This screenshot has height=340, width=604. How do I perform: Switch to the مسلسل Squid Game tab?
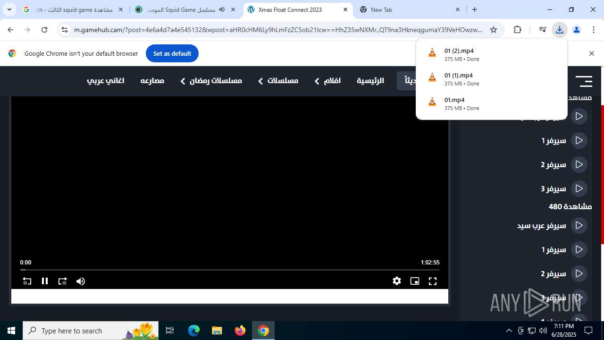pyautogui.click(x=185, y=9)
